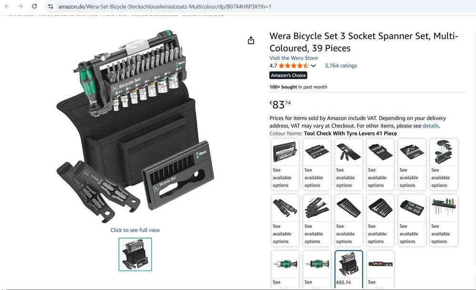Screen dimensions: 476x290
Task: Click the browser forward arrow
Action: click(x=20, y=6)
